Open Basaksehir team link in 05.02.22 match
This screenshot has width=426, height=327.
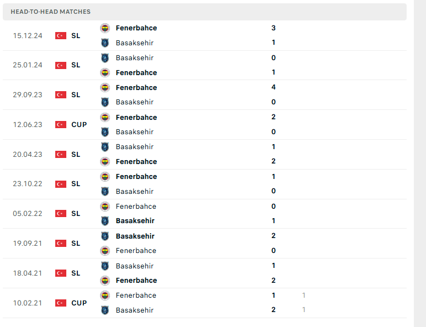point(135,221)
